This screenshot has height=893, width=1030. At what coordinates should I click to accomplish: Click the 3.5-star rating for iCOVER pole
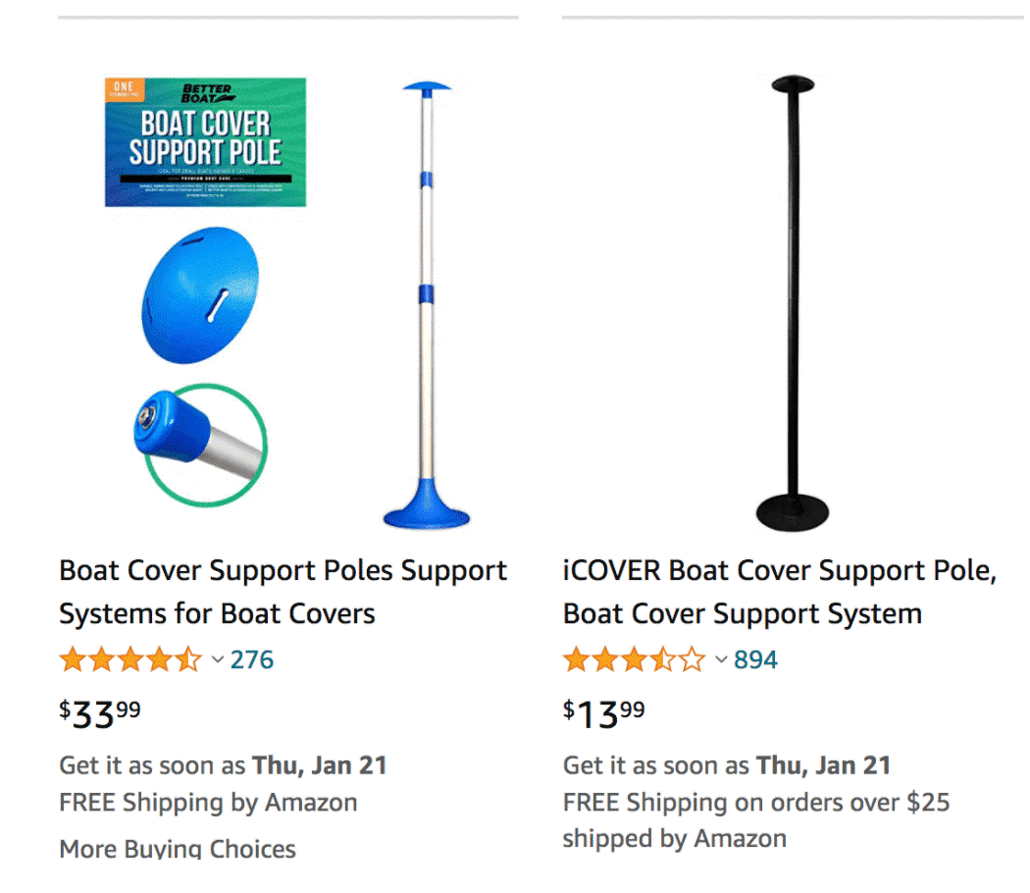(x=634, y=659)
